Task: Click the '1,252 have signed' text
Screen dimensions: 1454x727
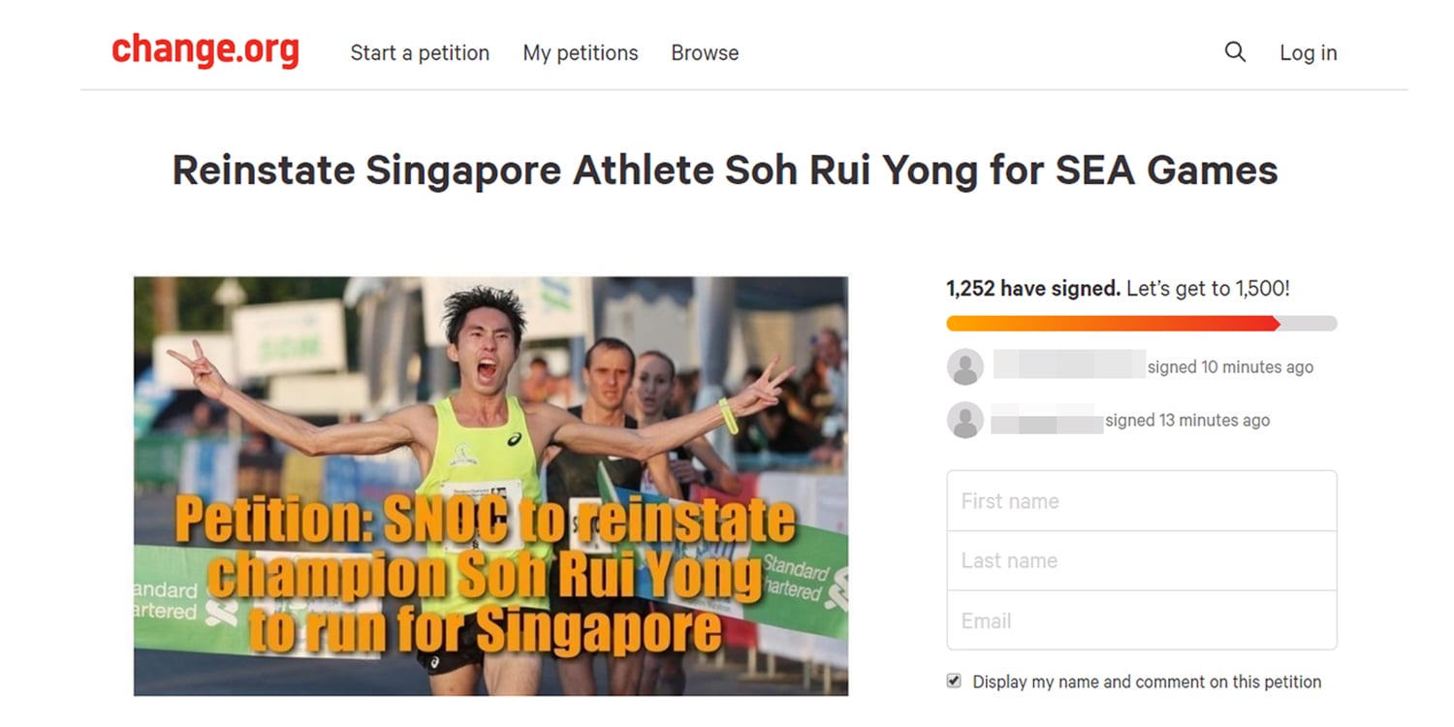Action: (x=1032, y=289)
